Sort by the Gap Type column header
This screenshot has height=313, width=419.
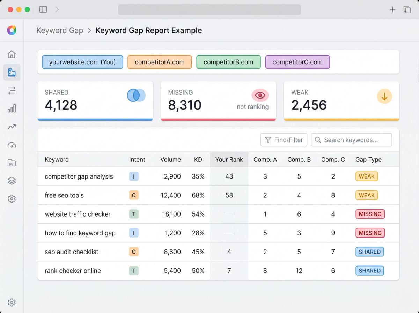(368, 160)
